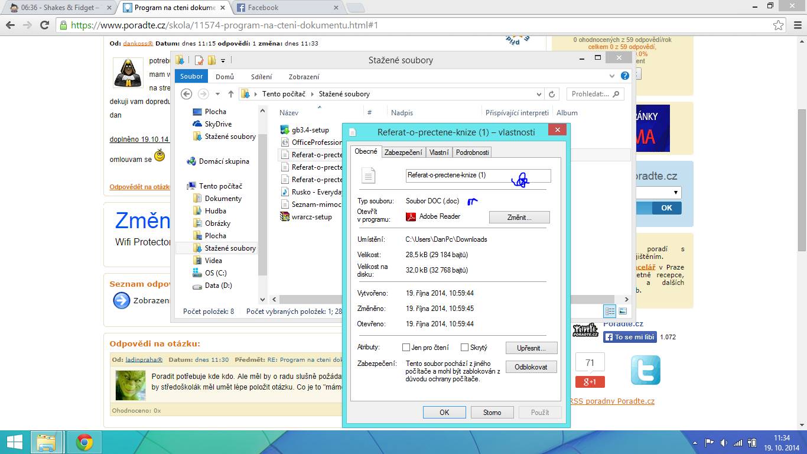The image size is (807, 454).
Task: Switch to Vlastní tab in properties dialog
Action: (x=439, y=153)
